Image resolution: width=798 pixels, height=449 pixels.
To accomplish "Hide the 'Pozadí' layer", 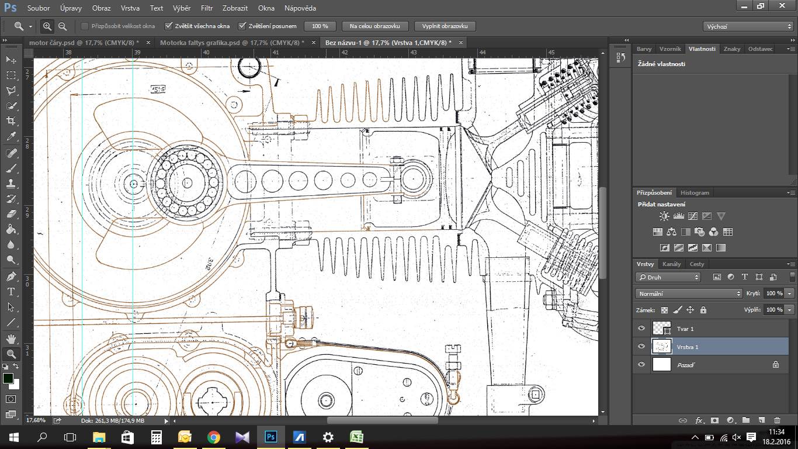I will 641,365.
